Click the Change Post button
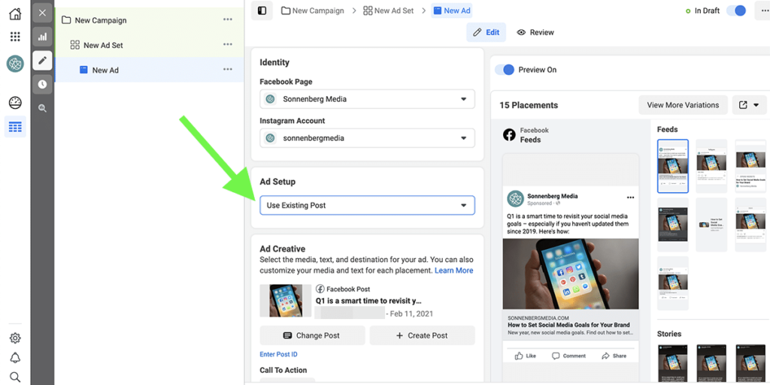The width and height of the screenshot is (770, 385). click(312, 335)
